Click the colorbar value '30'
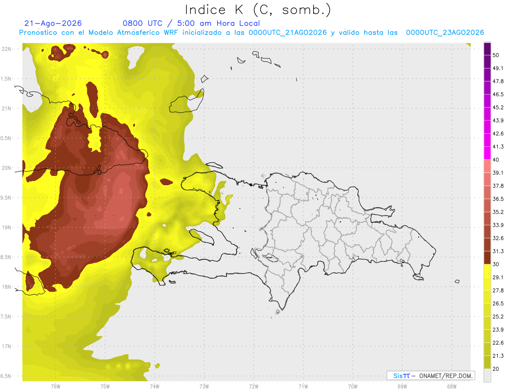Screen dimensions: 507x392 tap(496, 264)
